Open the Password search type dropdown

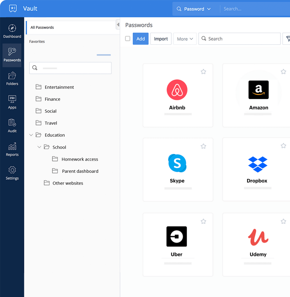click(194, 9)
